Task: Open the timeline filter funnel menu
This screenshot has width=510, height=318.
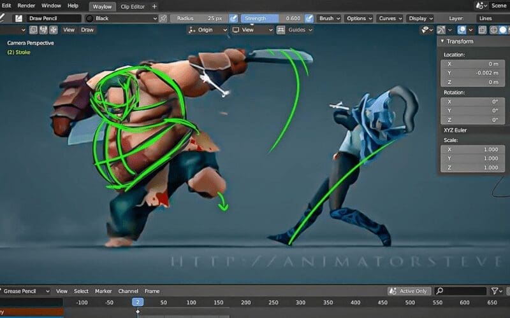Action: (497, 291)
